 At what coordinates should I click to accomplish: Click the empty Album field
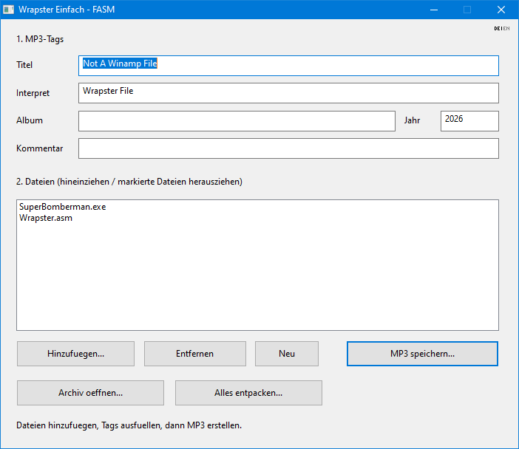pyautogui.click(x=237, y=121)
